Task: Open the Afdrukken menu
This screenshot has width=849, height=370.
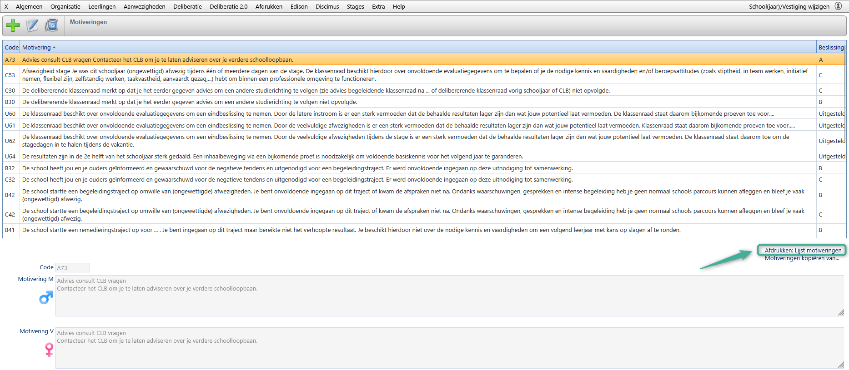Action: (269, 7)
